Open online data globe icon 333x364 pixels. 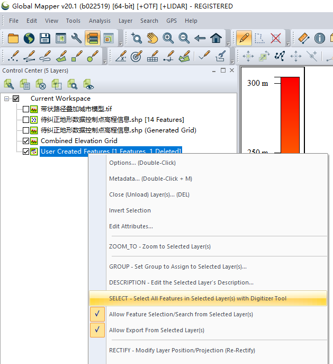(x=29, y=38)
